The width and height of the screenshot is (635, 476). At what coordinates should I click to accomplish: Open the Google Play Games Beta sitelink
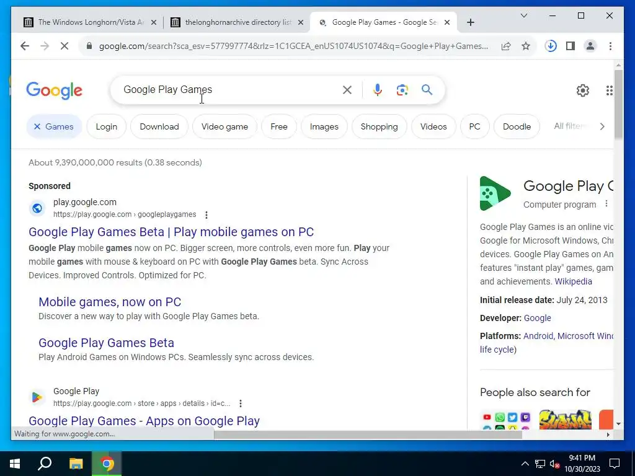click(x=106, y=343)
